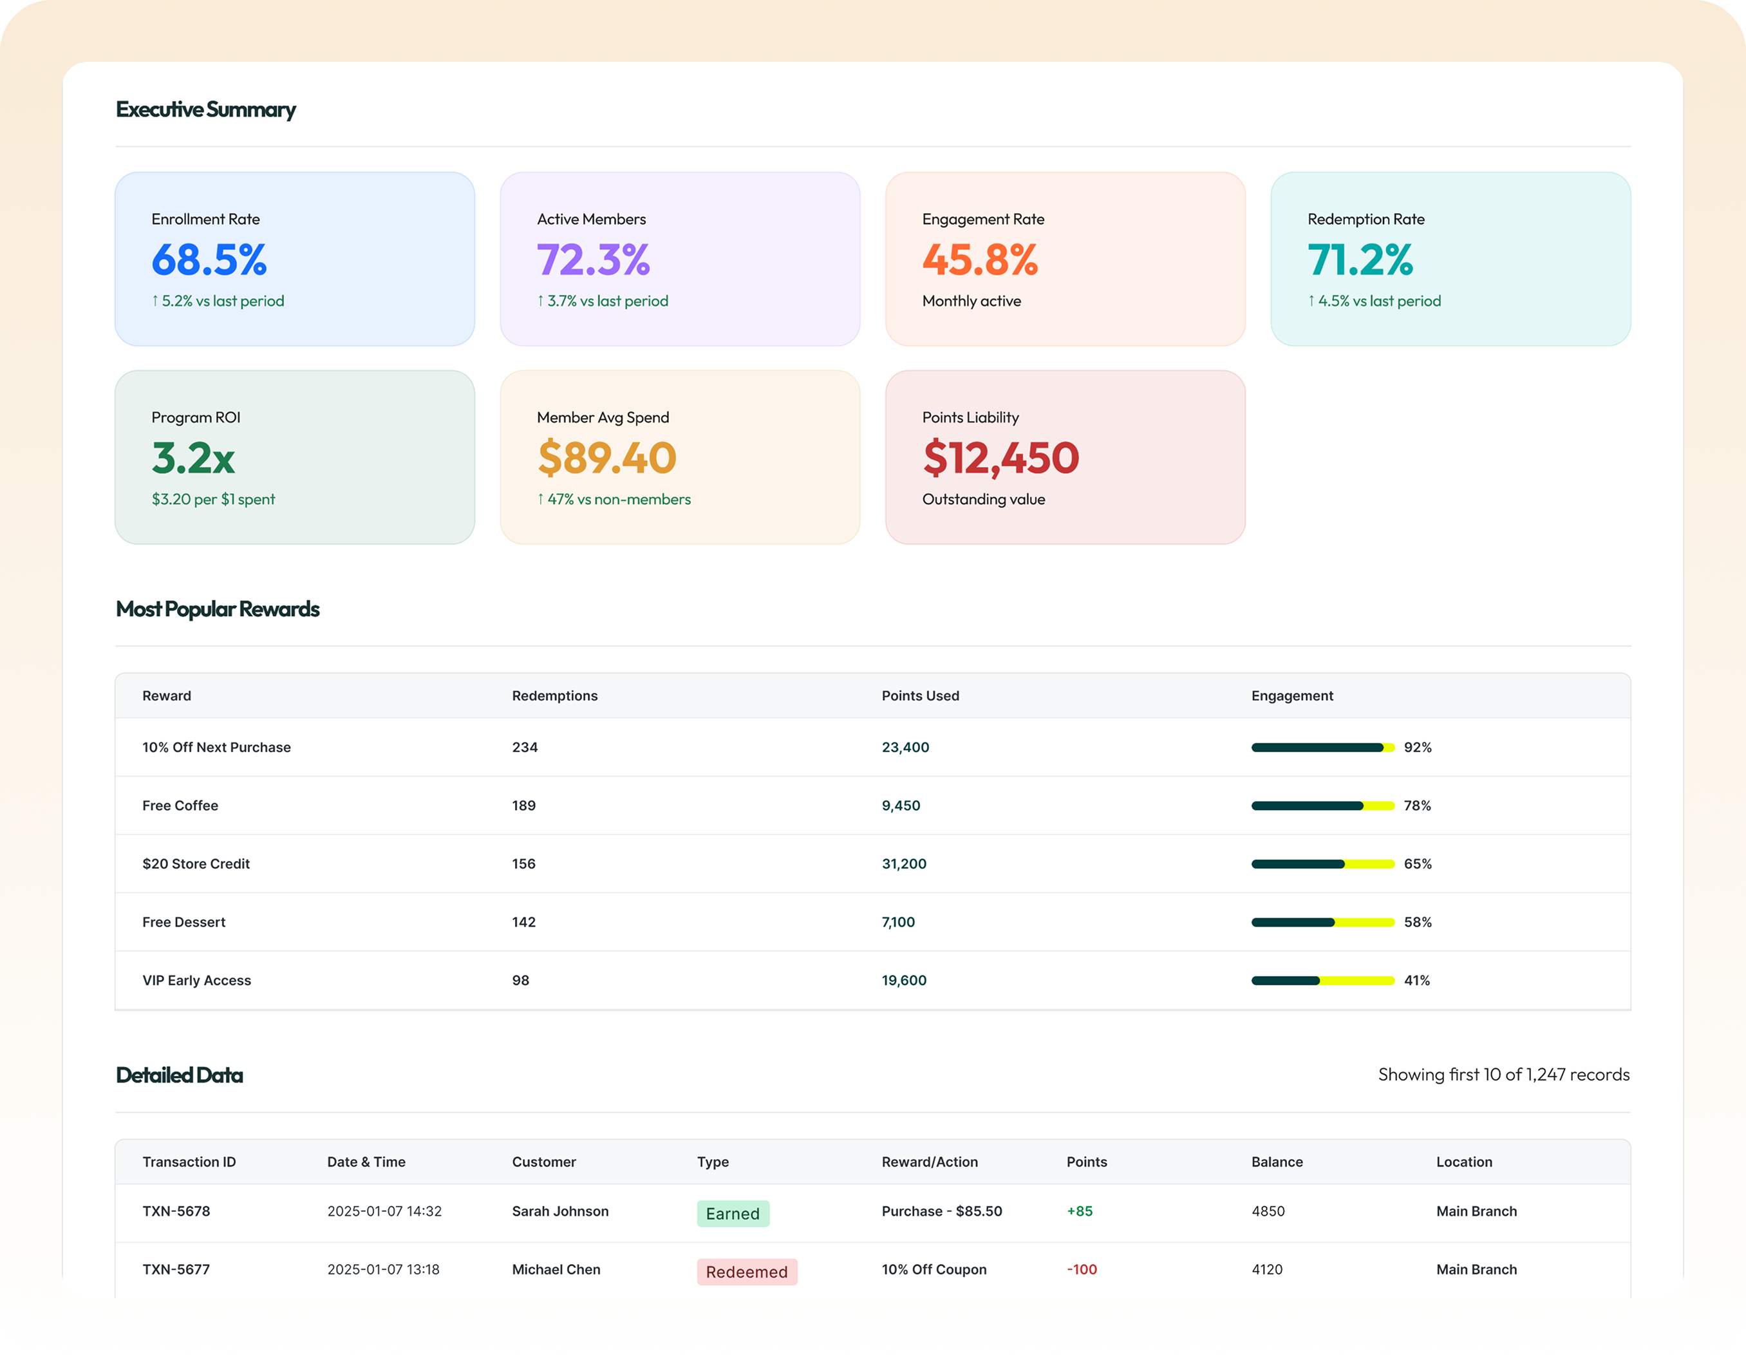The image size is (1746, 1360).
Task: Click the Location column header
Action: 1463,1162
